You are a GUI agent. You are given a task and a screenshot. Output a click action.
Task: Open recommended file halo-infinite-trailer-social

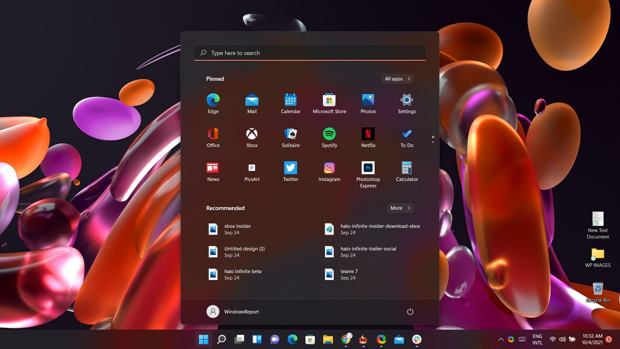coord(368,252)
